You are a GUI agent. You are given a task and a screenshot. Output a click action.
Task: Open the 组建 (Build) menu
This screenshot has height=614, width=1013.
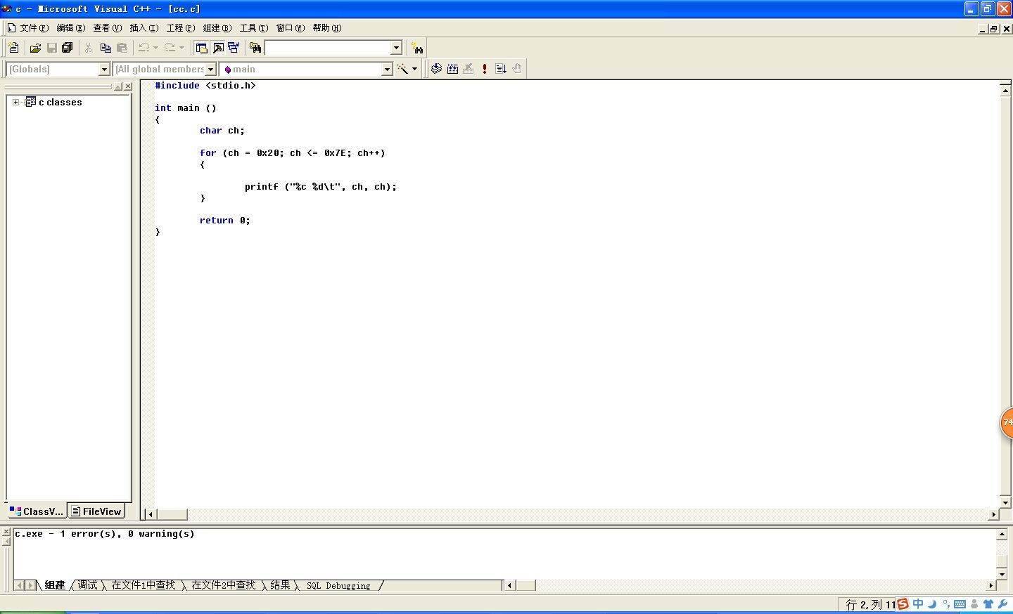click(217, 28)
